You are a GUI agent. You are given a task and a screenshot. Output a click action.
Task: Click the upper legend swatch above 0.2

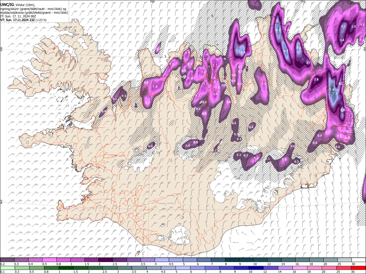point(7,260)
